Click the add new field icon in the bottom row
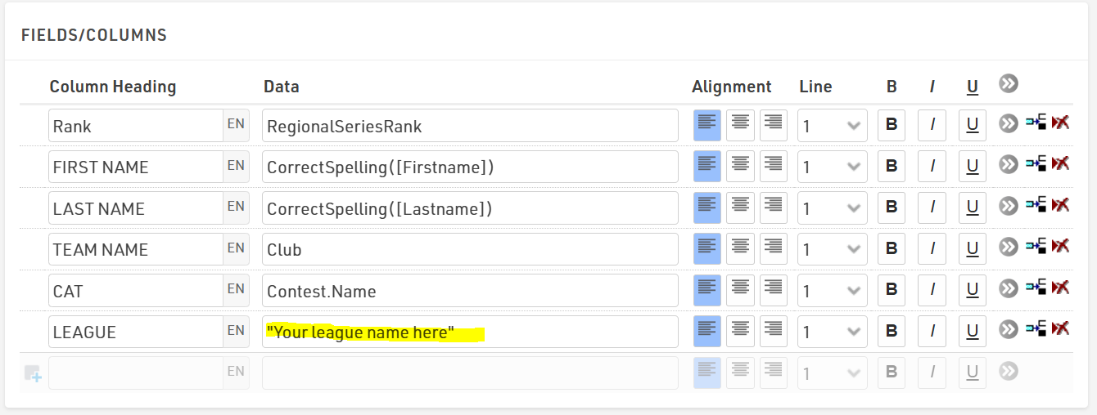The height and width of the screenshot is (415, 1097). pyautogui.click(x=33, y=374)
